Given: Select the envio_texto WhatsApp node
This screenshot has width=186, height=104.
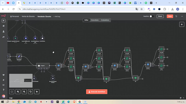Looking at the screenshot, I should [71, 67].
